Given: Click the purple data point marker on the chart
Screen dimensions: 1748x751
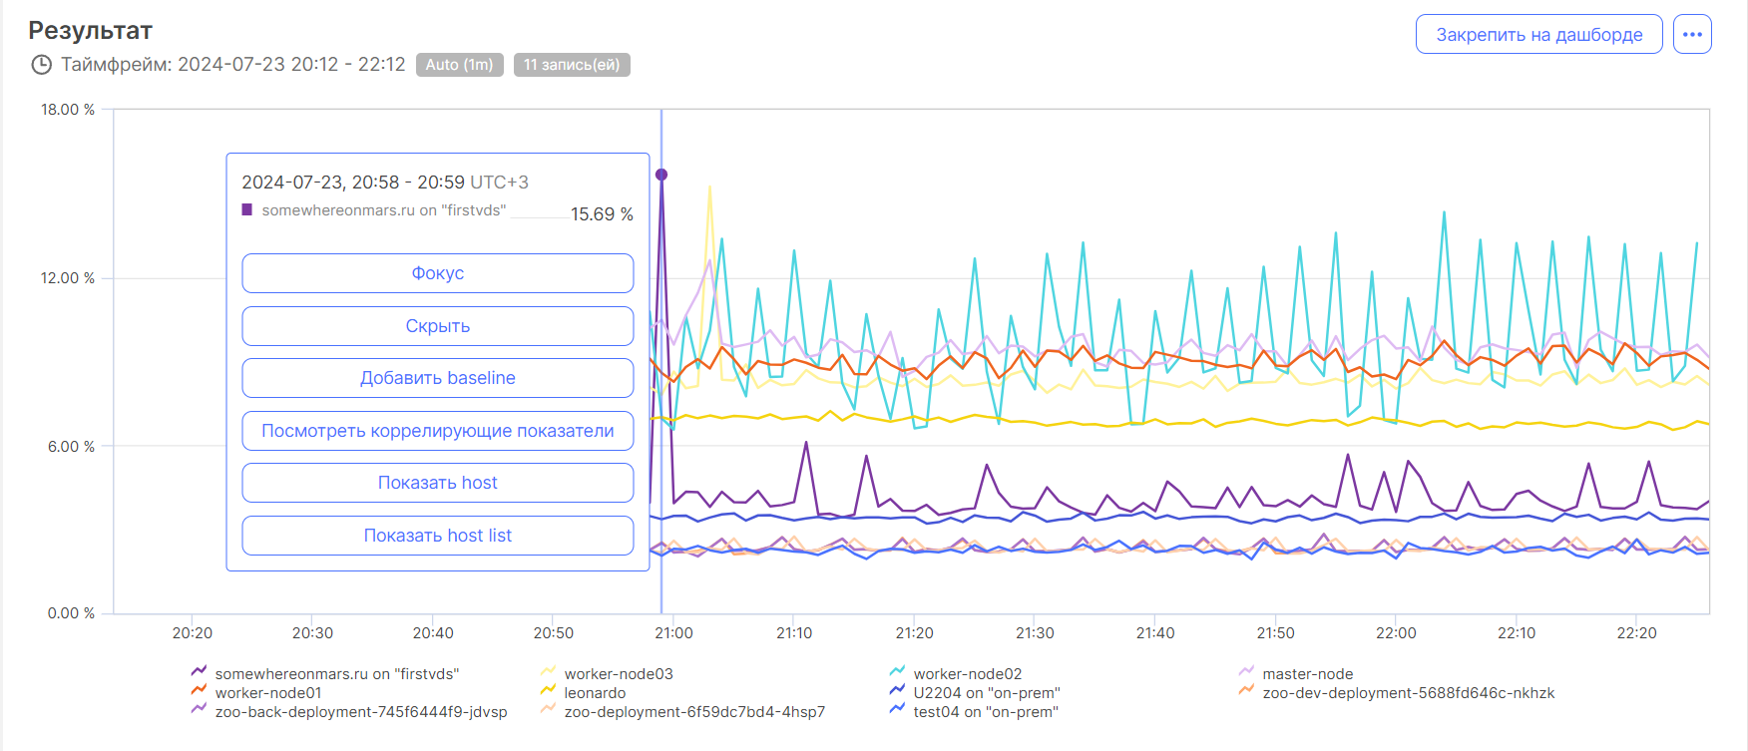Looking at the screenshot, I should point(661,175).
